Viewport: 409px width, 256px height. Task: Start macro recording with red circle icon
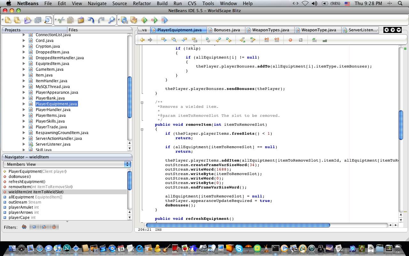click(290, 40)
